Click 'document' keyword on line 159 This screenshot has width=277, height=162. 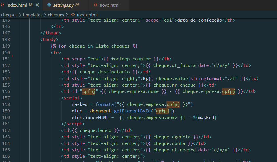pos(101,111)
